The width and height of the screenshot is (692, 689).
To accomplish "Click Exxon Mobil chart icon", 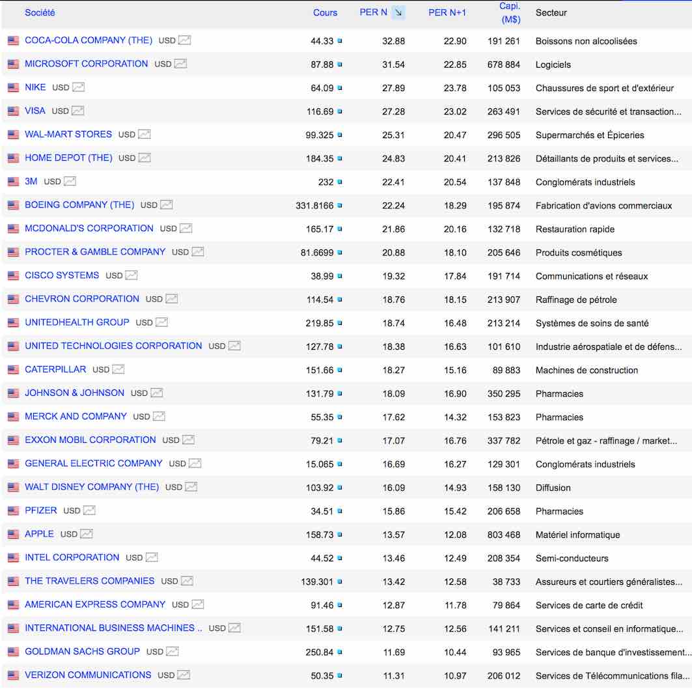I will click(x=188, y=440).
